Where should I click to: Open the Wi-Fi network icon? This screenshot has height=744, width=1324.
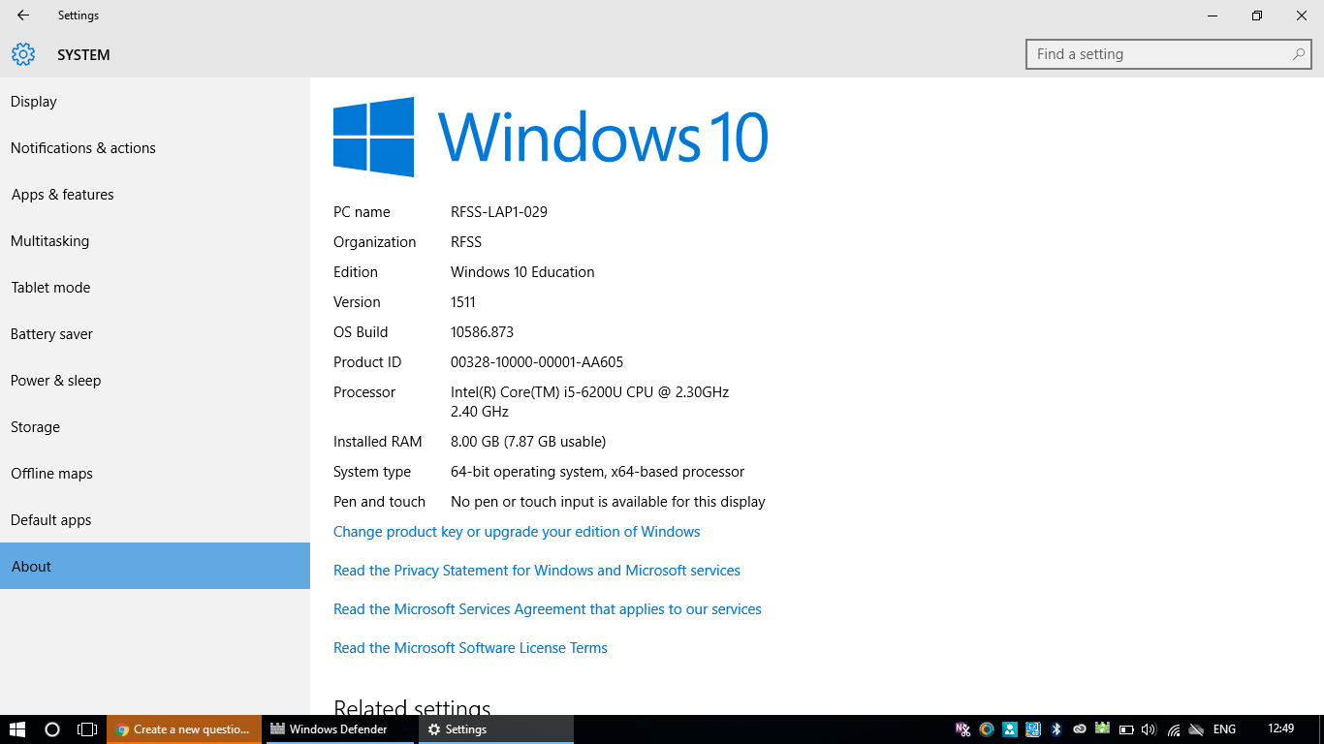coord(1173,729)
